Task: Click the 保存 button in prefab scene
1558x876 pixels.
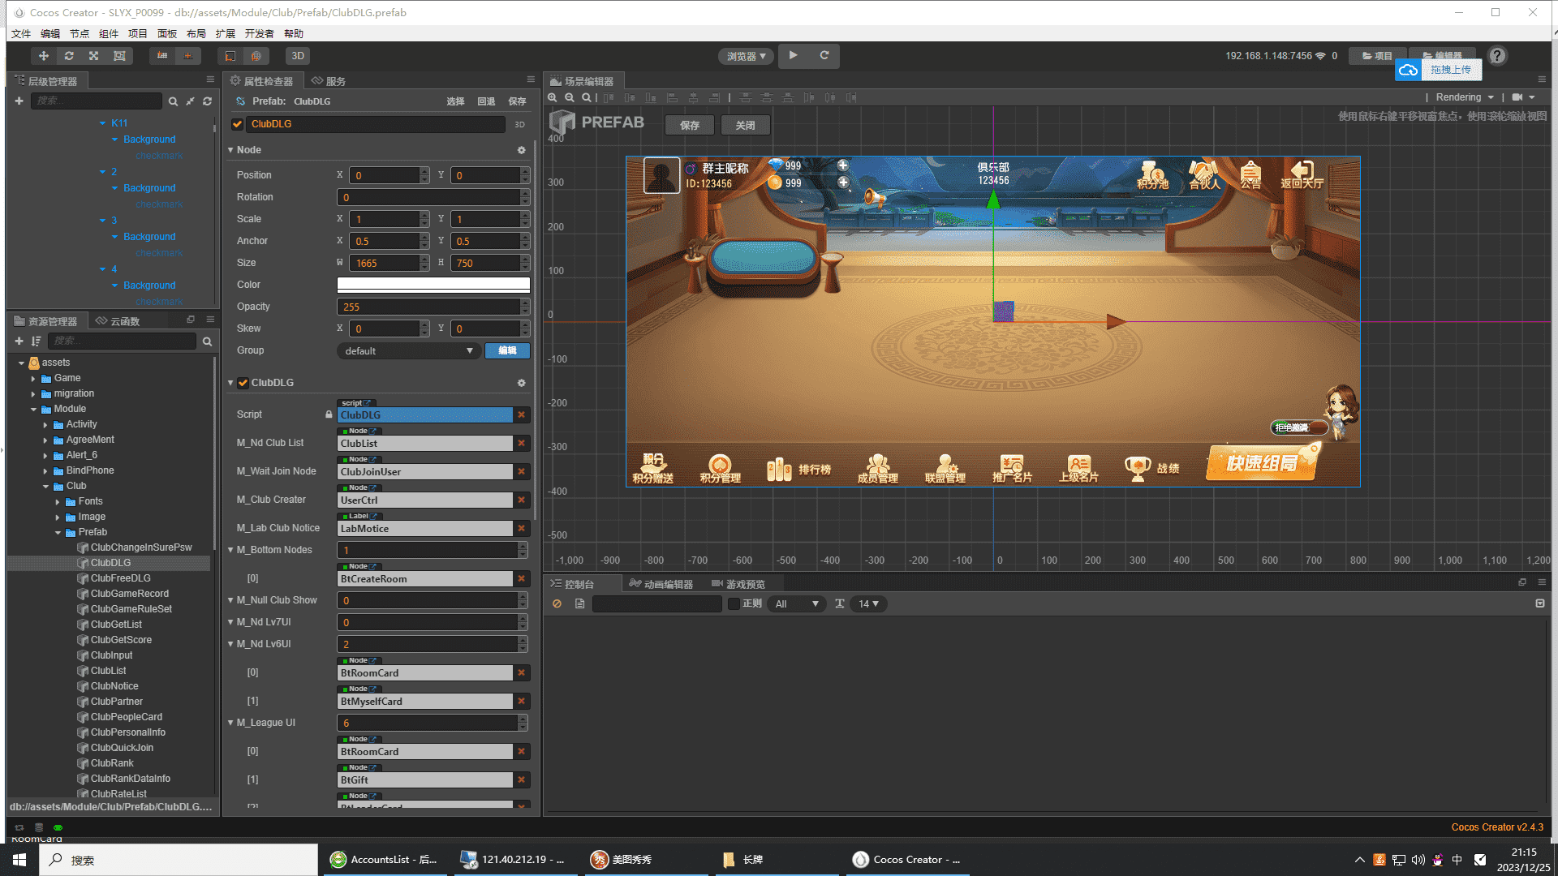Action: click(690, 125)
